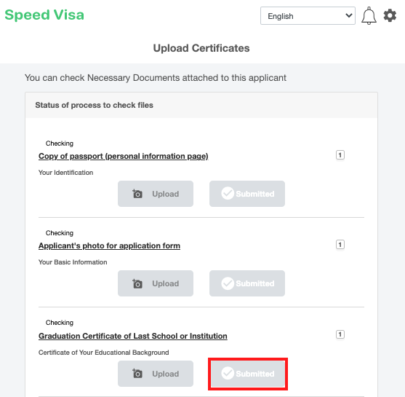Image resolution: width=405 pixels, height=397 pixels.
Task: Click Upload button under Your Identification
Action: pos(156,194)
